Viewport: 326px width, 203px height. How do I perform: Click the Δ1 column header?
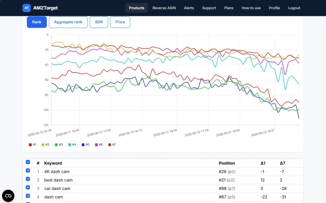(x=263, y=163)
